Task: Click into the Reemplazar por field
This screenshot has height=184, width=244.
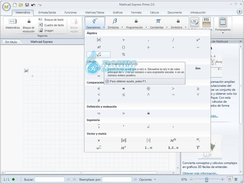Action: 117,180
